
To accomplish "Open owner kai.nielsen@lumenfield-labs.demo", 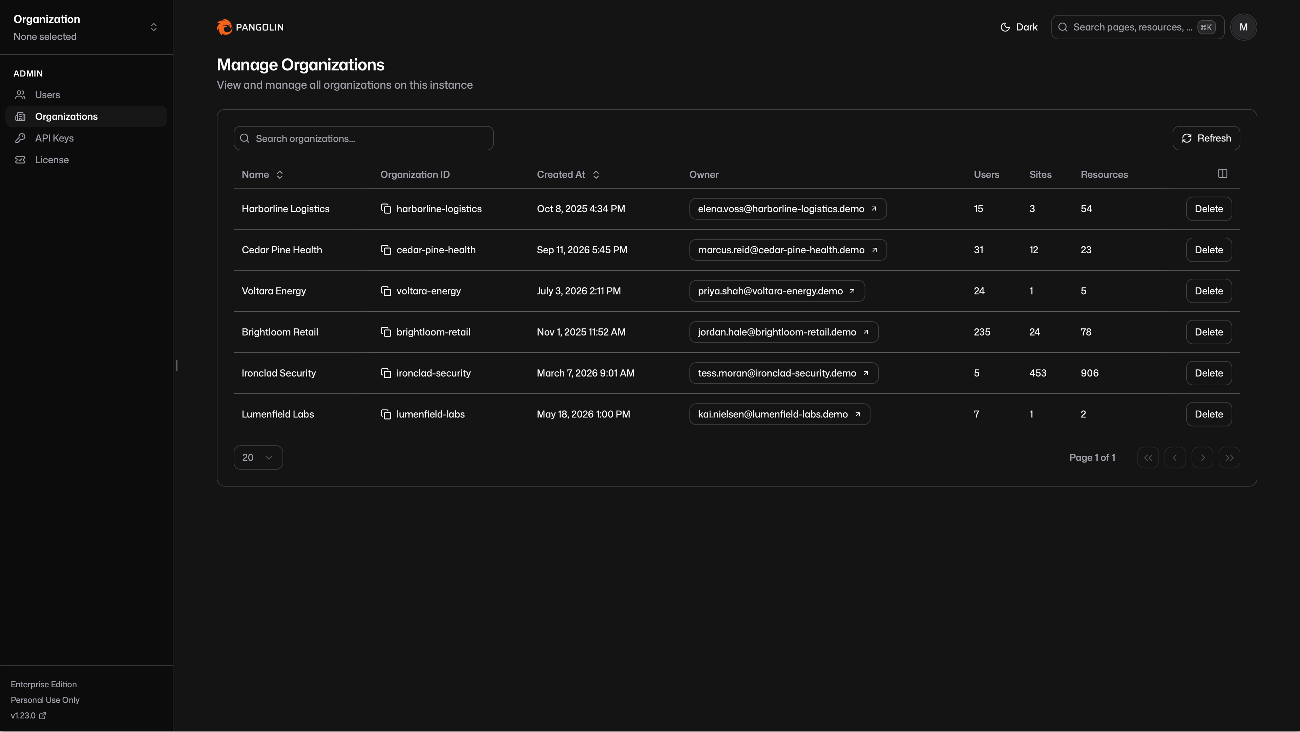I will (780, 414).
